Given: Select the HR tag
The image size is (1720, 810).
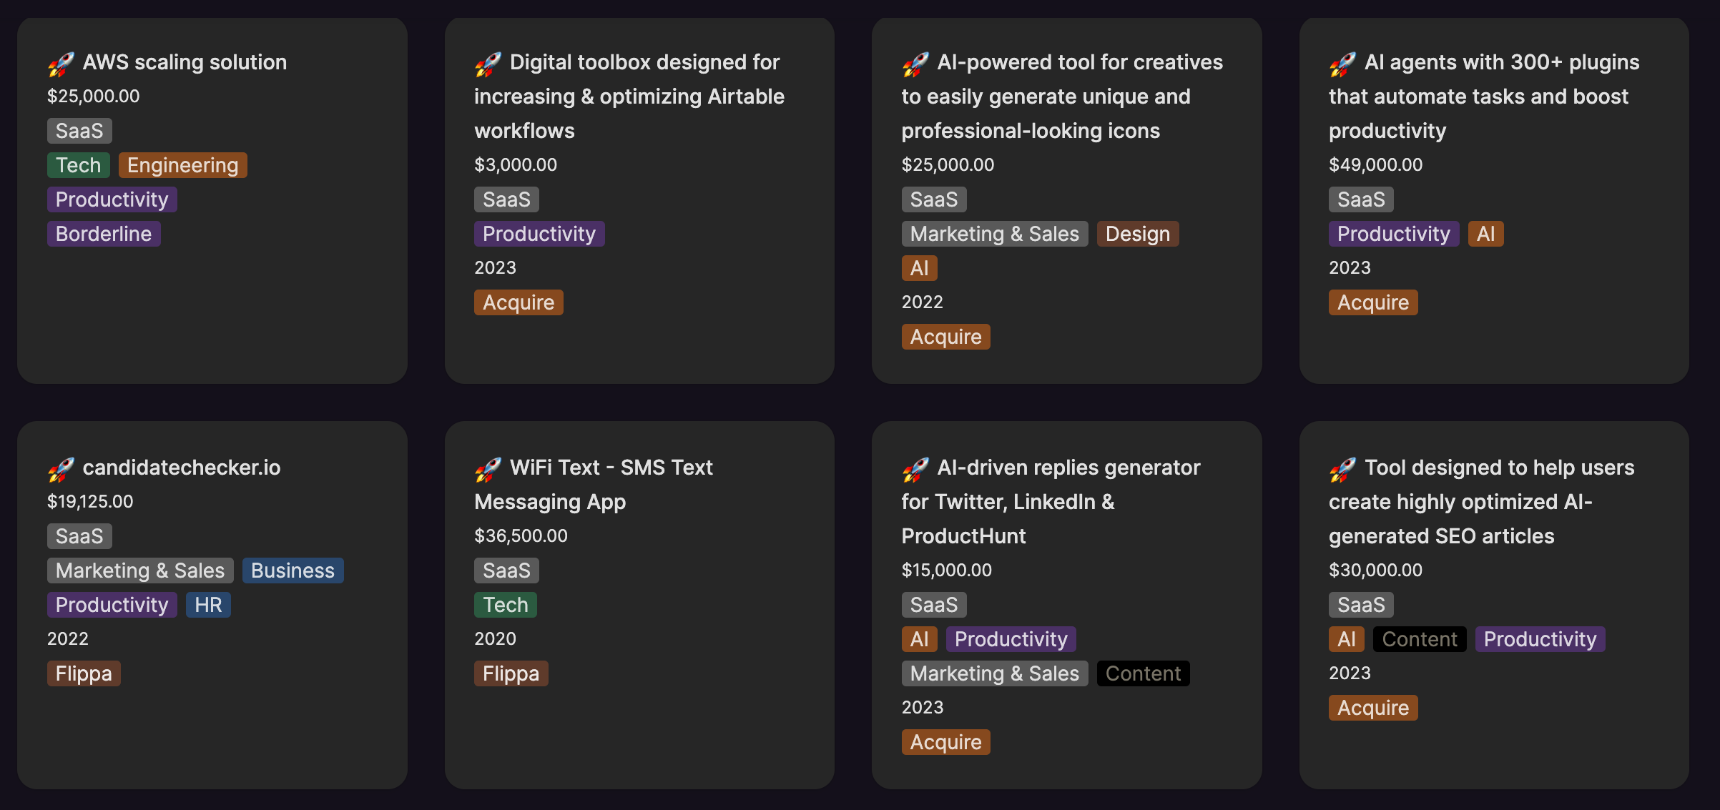Looking at the screenshot, I should pos(208,605).
